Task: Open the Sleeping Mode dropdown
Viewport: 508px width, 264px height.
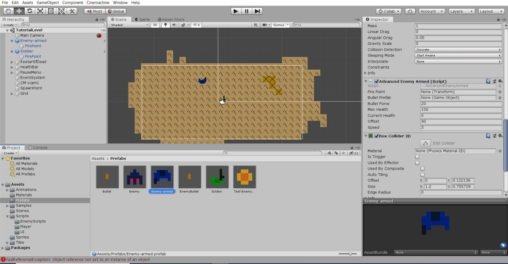Action: pyautogui.click(x=458, y=55)
